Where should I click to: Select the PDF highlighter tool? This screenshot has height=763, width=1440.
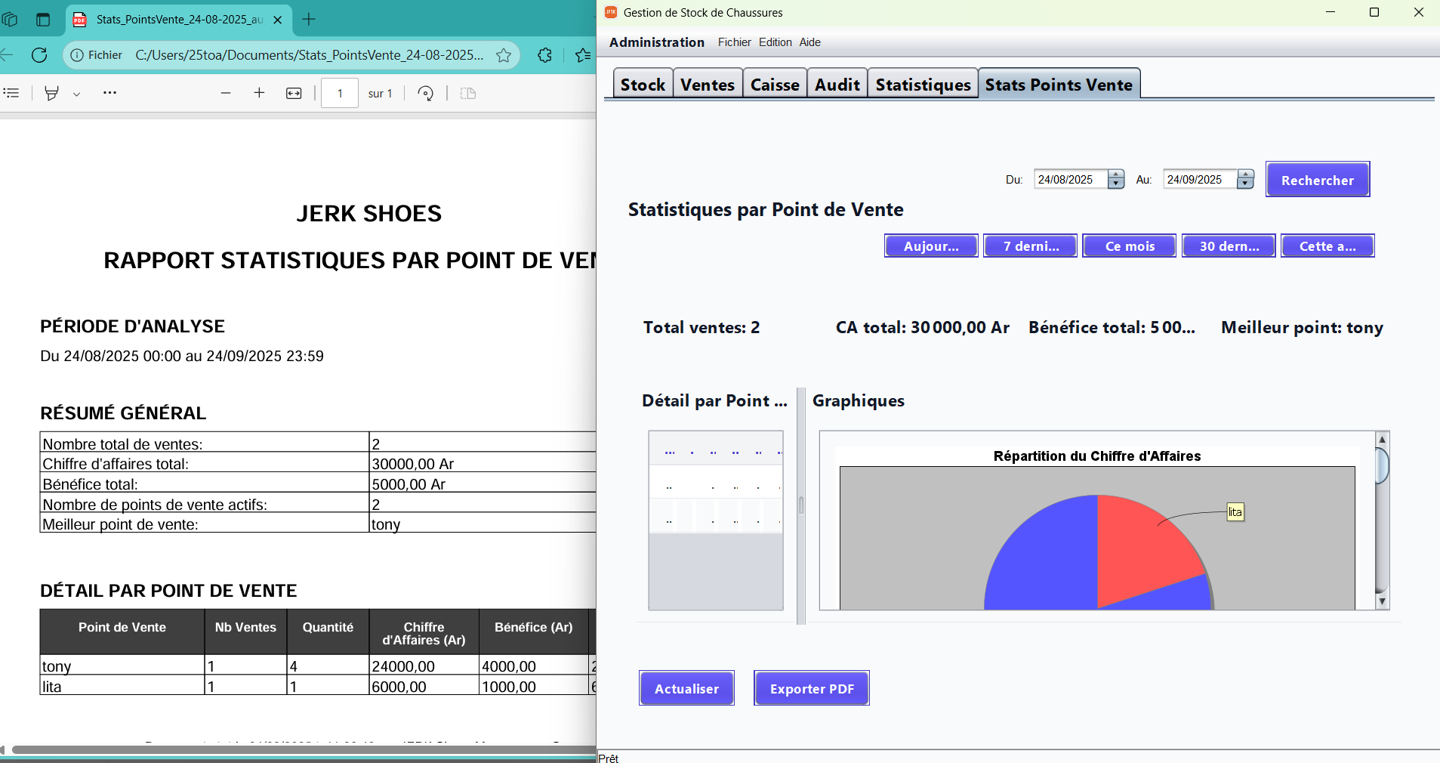(51, 93)
